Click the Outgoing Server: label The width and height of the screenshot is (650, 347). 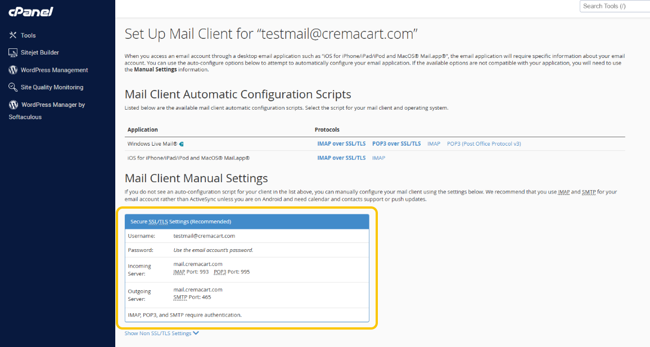139,295
